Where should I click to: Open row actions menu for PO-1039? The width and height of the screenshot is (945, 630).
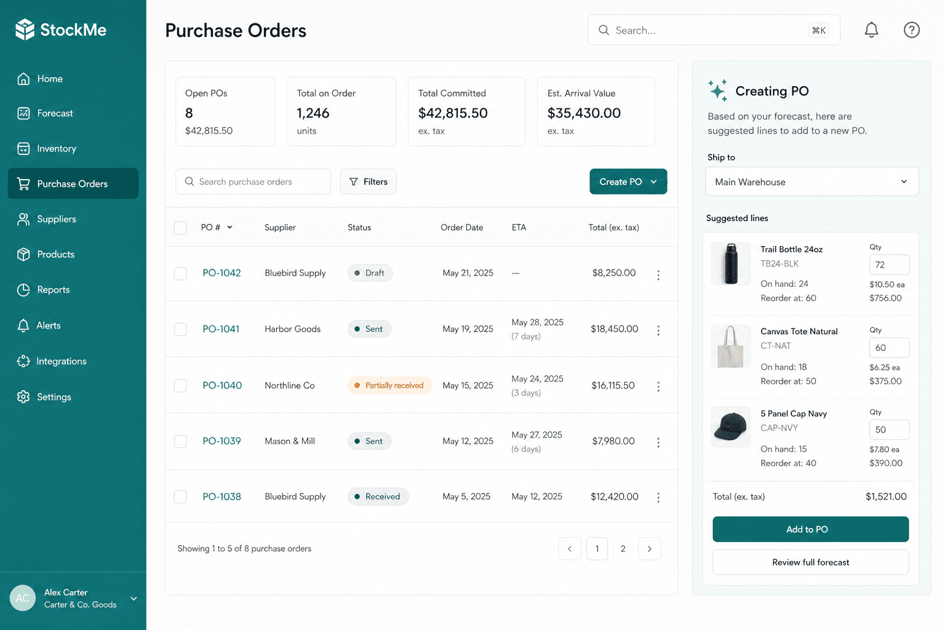(658, 442)
